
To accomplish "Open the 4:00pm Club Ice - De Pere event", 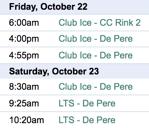I will tap(96, 39).
